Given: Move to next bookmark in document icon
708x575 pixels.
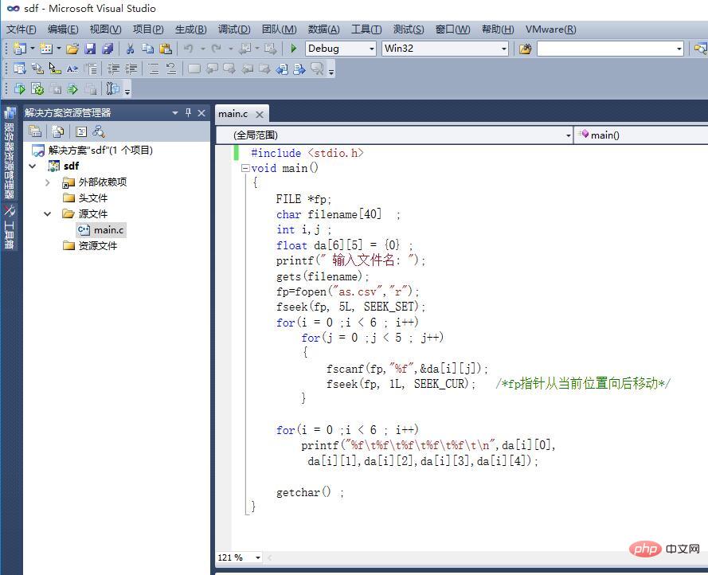Looking at the screenshot, I should click(299, 68).
